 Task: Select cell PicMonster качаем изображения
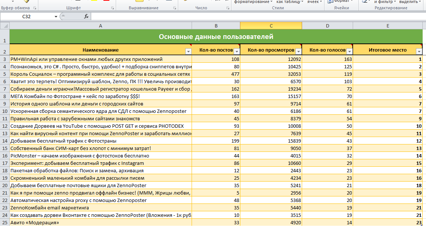[100, 156]
